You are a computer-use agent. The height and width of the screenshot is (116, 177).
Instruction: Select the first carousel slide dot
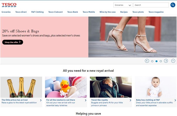click(x=152, y=61)
